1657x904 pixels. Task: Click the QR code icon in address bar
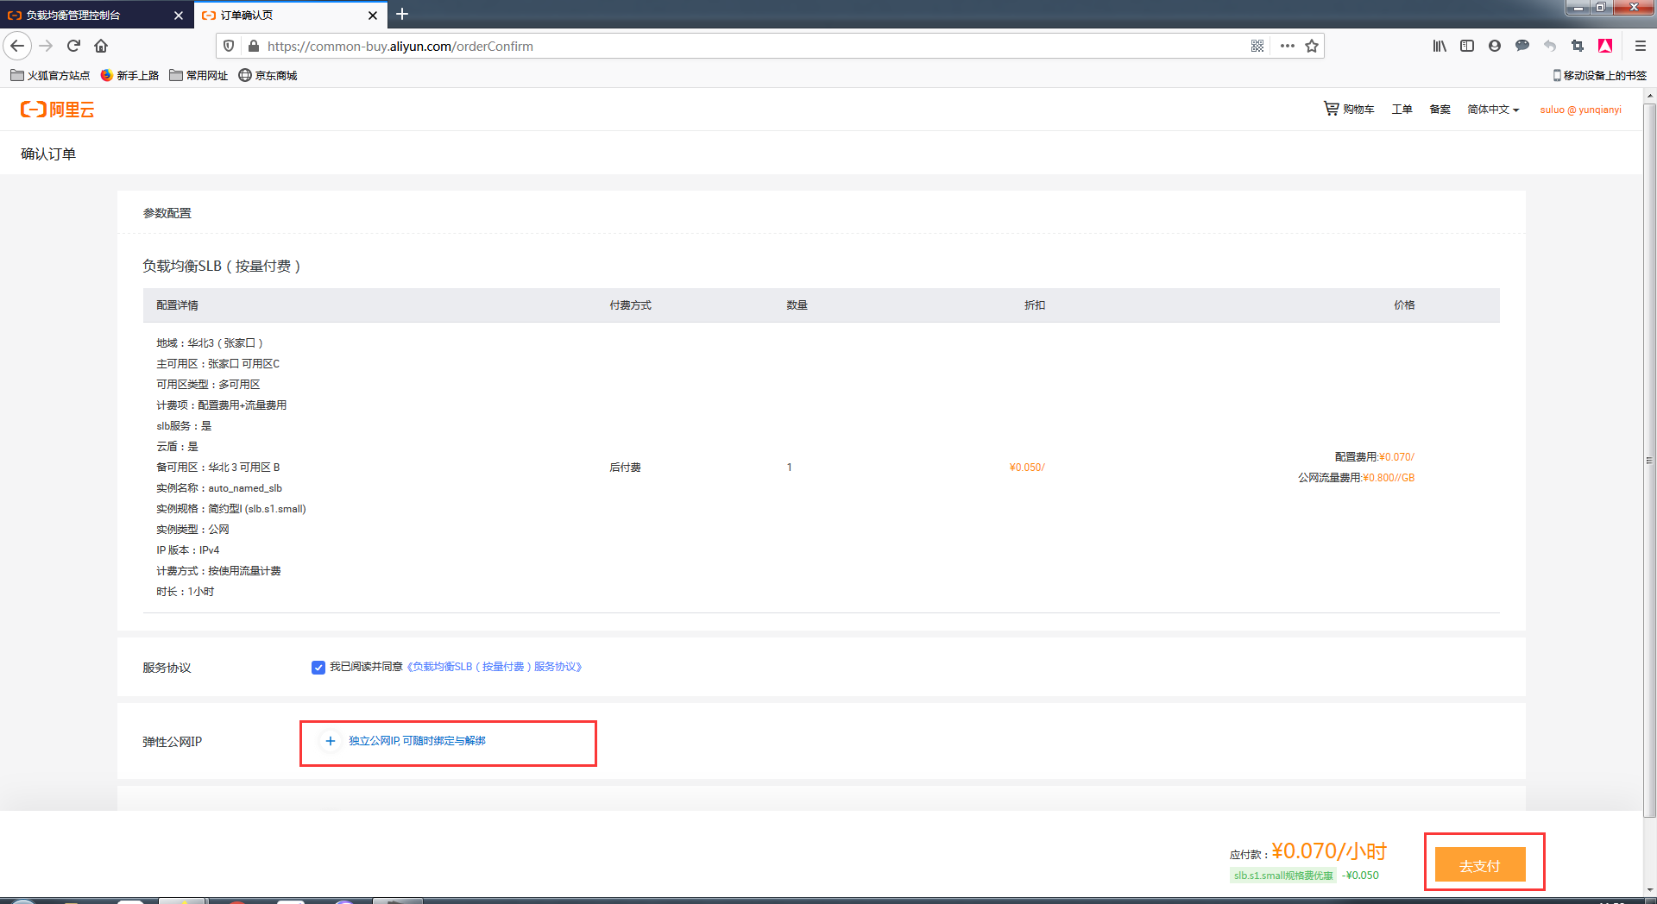pos(1257,47)
